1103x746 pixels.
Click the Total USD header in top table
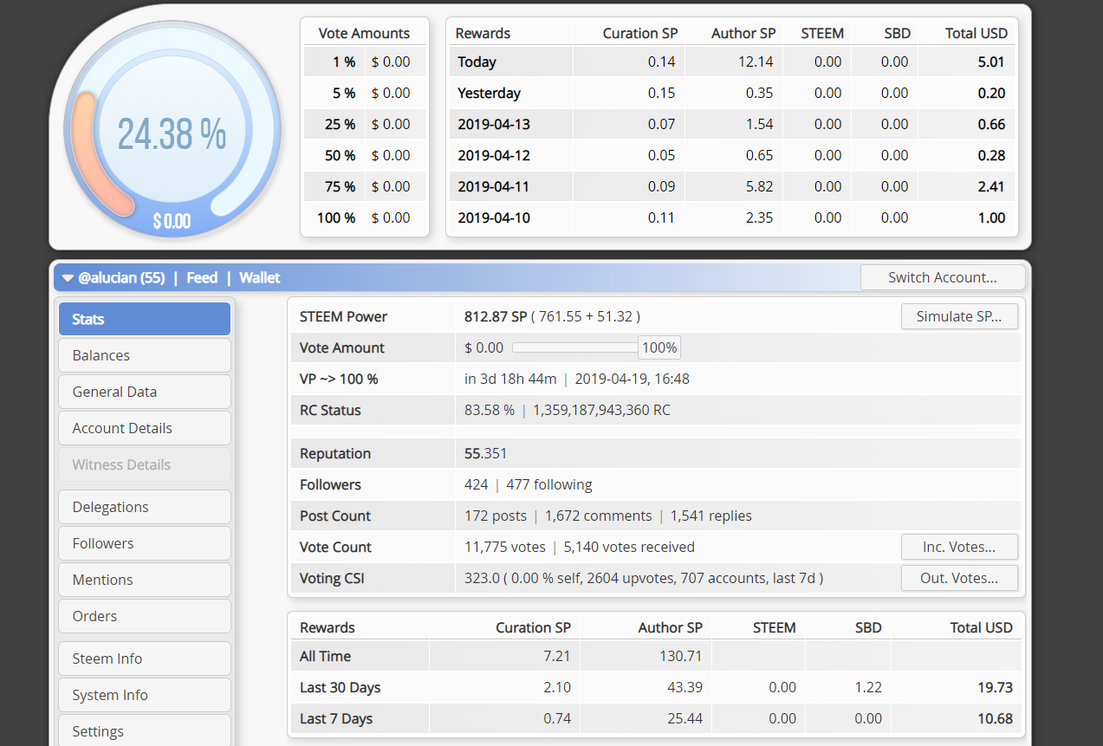coord(976,33)
